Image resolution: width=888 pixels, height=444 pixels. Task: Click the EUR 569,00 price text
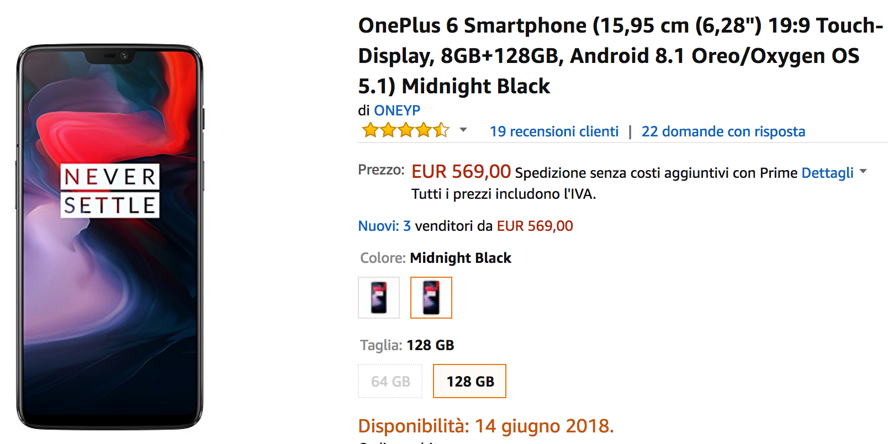460,171
